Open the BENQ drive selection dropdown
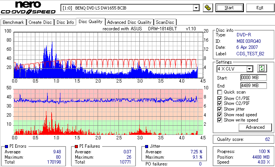 pos(196,8)
